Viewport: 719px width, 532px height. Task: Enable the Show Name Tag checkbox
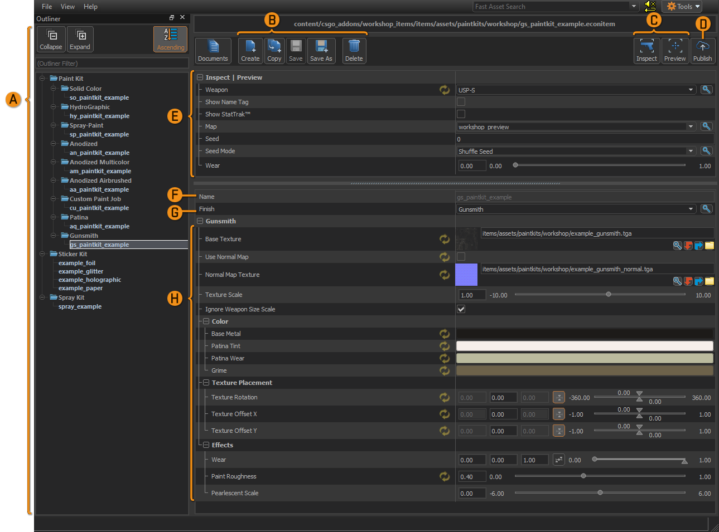click(461, 102)
